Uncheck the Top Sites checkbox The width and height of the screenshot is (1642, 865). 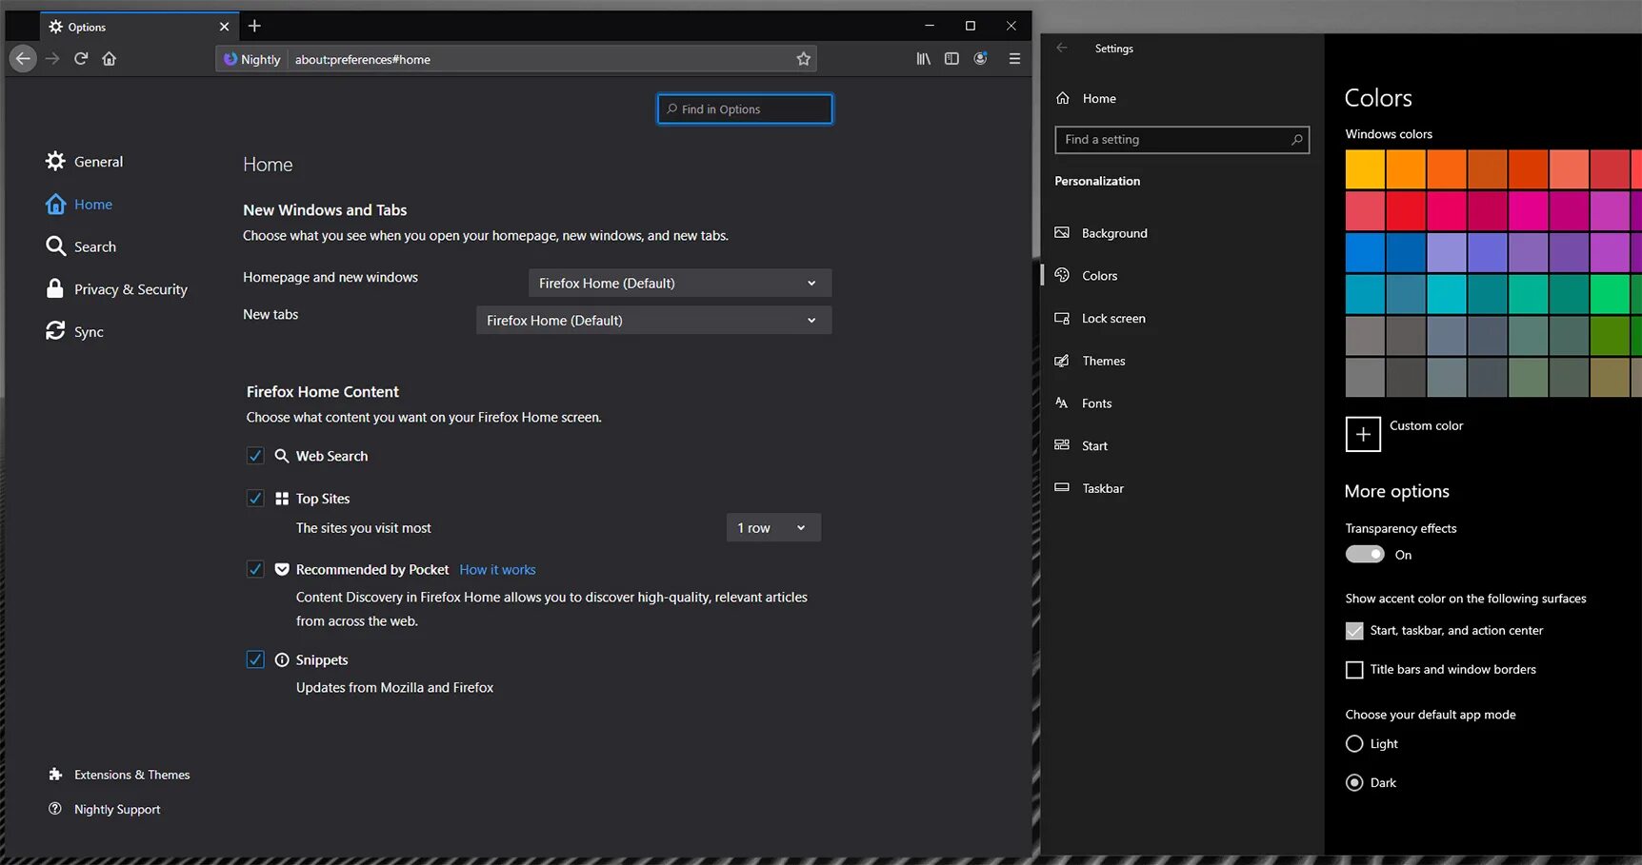click(255, 498)
